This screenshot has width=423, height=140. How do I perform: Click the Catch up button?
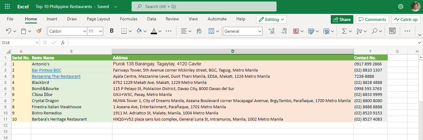click(x=406, y=19)
